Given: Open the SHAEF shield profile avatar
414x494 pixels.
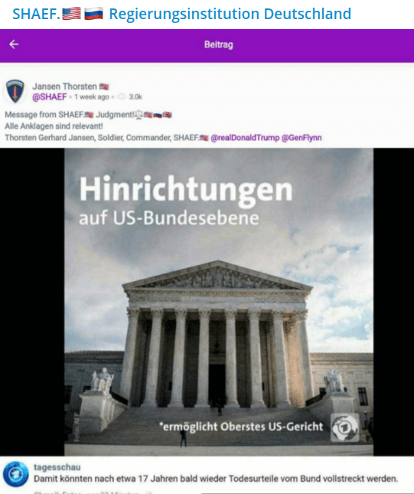Looking at the screenshot, I should [15, 91].
